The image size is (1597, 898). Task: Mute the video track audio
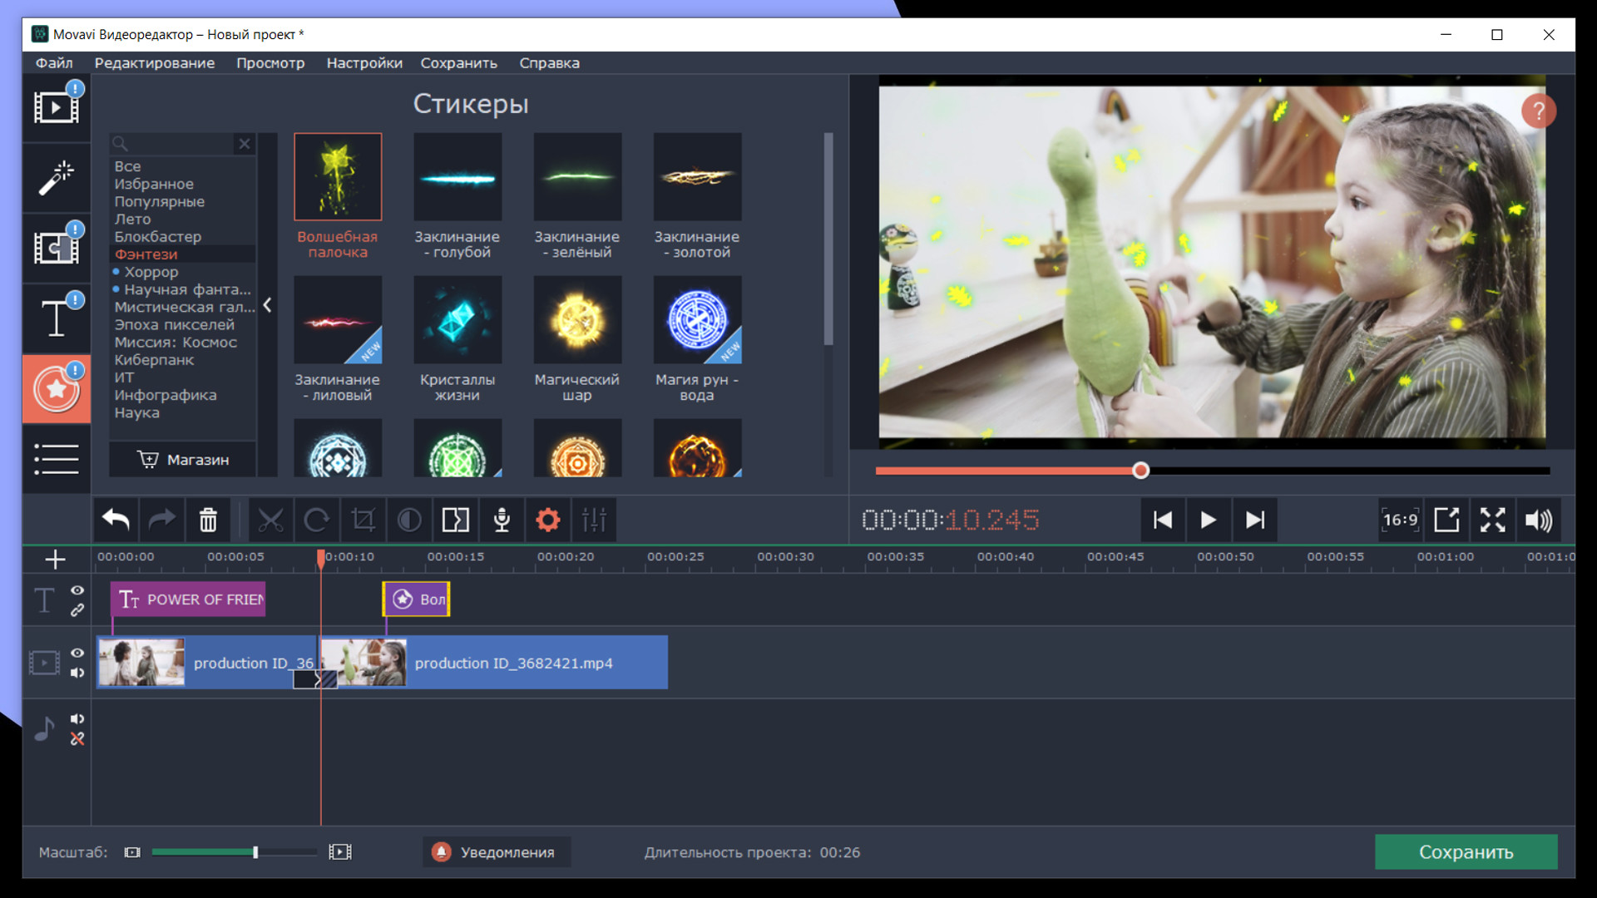[77, 673]
